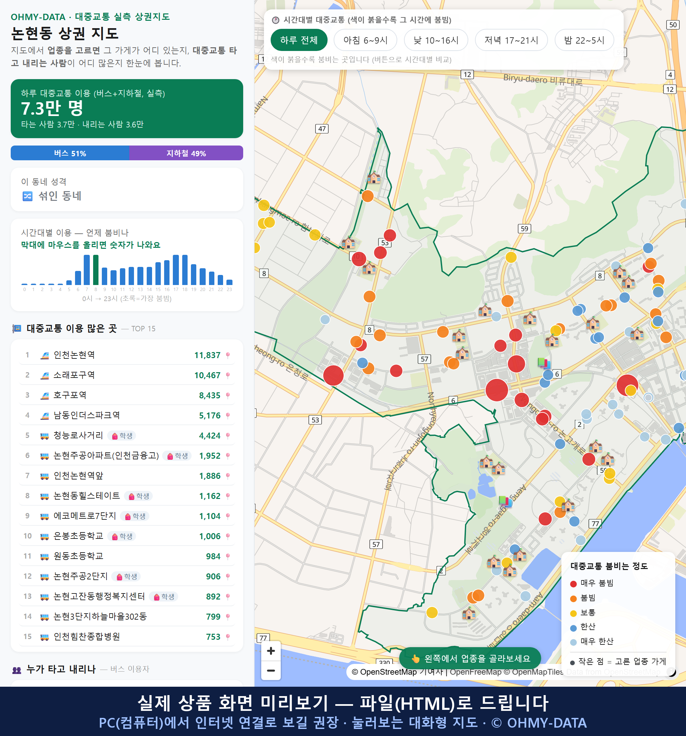
Task: Zoom in the map with plus button
Action: pyautogui.click(x=271, y=651)
